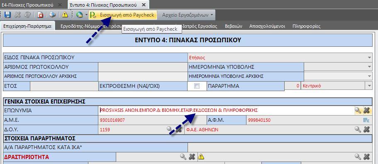Viewport: 378px width, 164px height.
Task: Open the ΗΜΕΡΟΜΗΝΙΑ ΥΠΟΒΟΛΗΣ ΑΡΧΙΚΗΣ date dropdown
Action: tap(369, 76)
